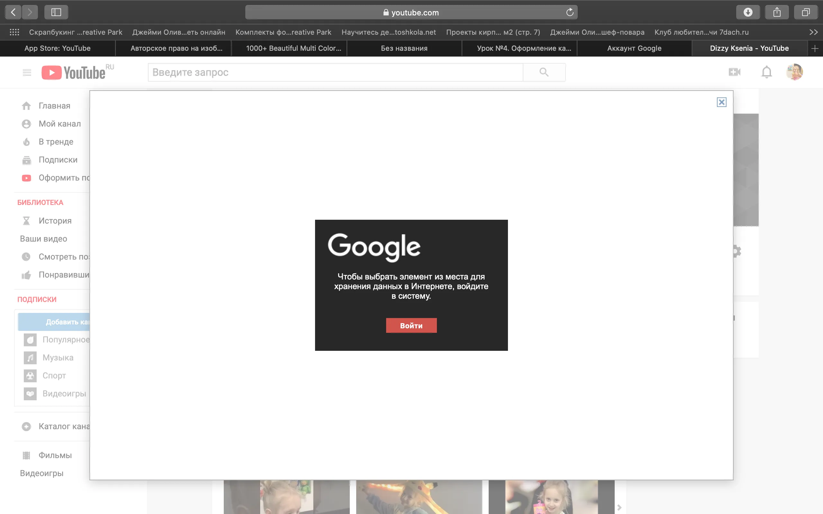
Task: Click the create video camera icon
Action: point(735,72)
